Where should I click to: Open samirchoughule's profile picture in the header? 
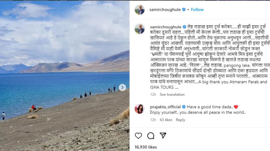[140, 10]
